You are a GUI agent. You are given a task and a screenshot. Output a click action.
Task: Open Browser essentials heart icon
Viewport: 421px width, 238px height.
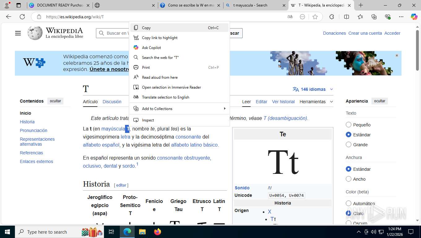coord(388,17)
